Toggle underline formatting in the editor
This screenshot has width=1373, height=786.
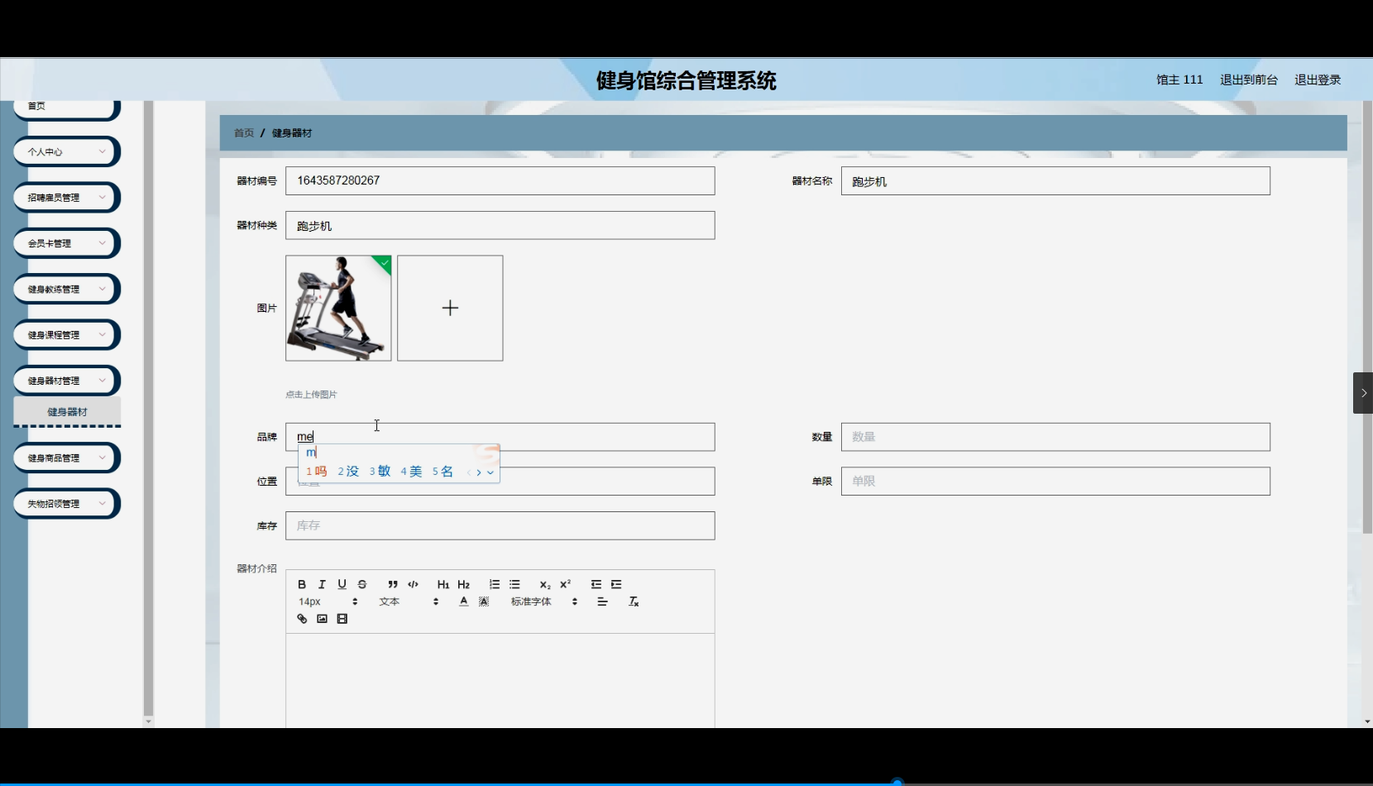pyautogui.click(x=342, y=584)
